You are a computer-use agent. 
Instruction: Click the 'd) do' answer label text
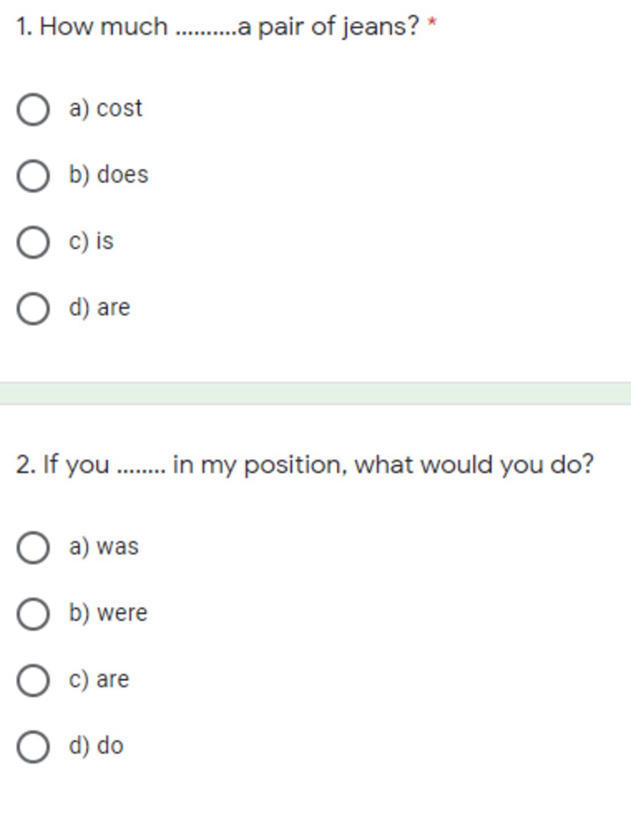(x=96, y=745)
